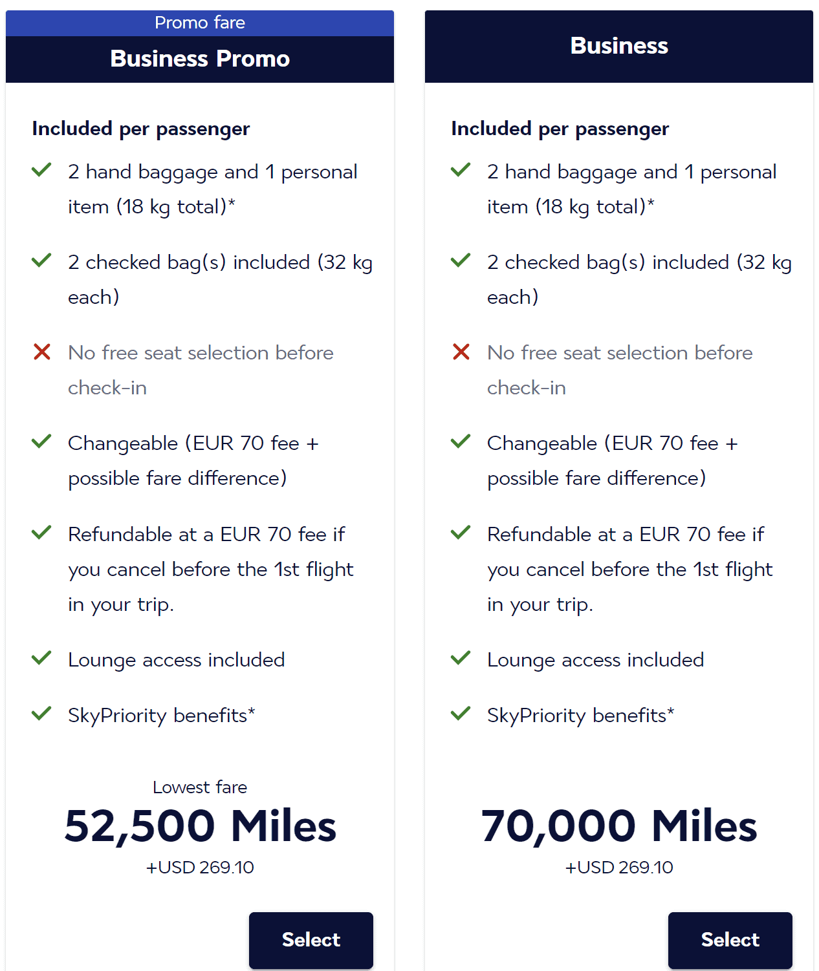Select the Business fare
The height and width of the screenshot is (971, 819).
click(x=730, y=940)
